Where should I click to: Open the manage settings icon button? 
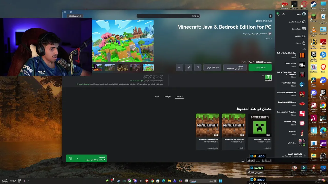tap(189, 67)
